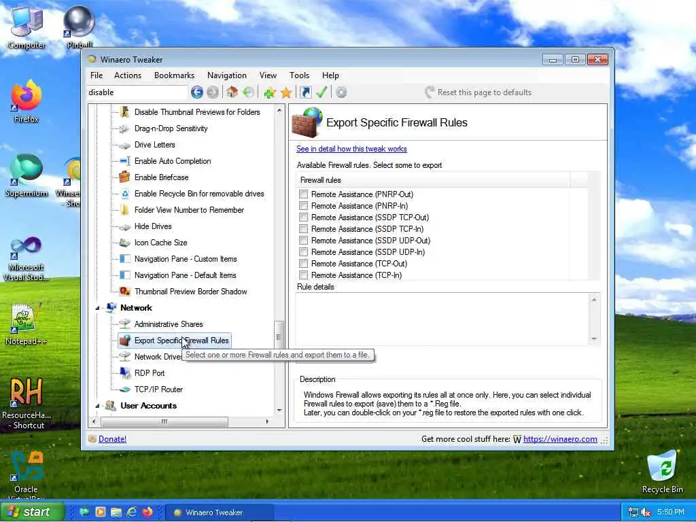The image size is (696, 522).
Task: Click the Drive Letters drive icon
Action: [x=125, y=145]
